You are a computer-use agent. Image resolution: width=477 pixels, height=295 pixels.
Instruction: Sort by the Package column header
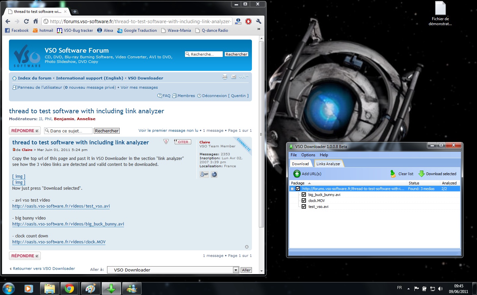[x=348, y=183]
